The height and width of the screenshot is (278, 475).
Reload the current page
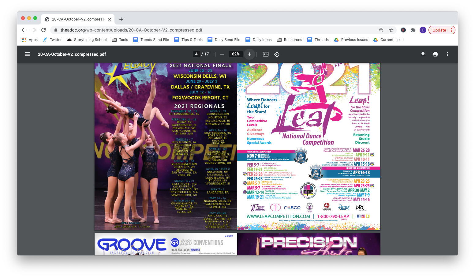click(43, 30)
